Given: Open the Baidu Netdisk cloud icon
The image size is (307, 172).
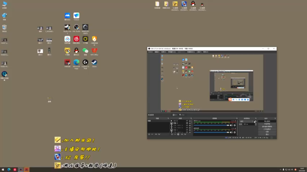Looking at the screenshot, I should click(67, 40).
